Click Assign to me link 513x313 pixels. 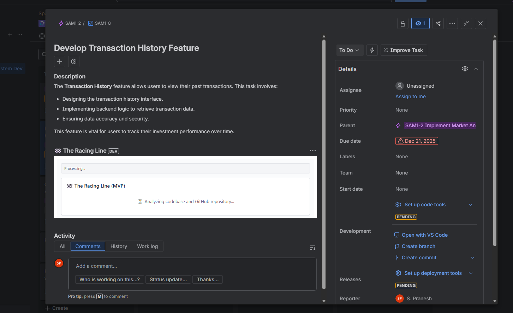tap(410, 96)
